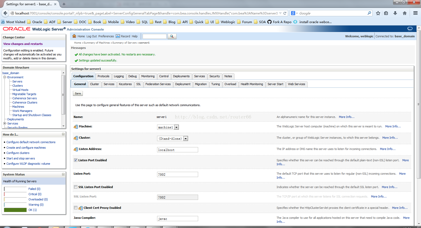Open the Server Start sub-tab

pos(275,84)
